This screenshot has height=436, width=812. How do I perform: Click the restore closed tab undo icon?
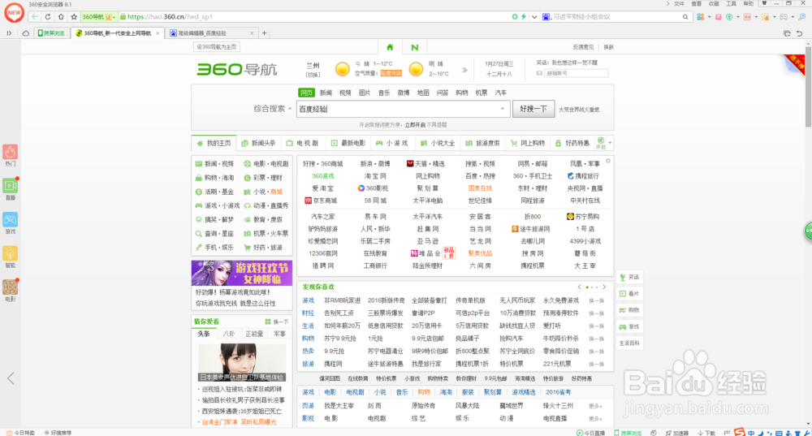(799, 33)
